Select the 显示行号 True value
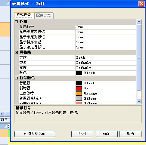This screenshot has height=145, width=146. point(106,27)
